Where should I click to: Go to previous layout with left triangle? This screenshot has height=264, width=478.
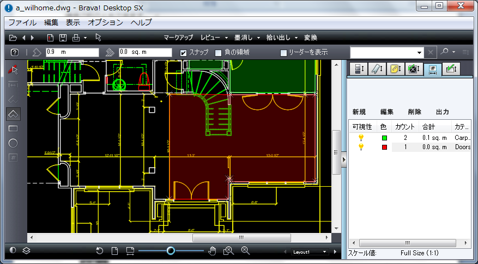pos(286,252)
